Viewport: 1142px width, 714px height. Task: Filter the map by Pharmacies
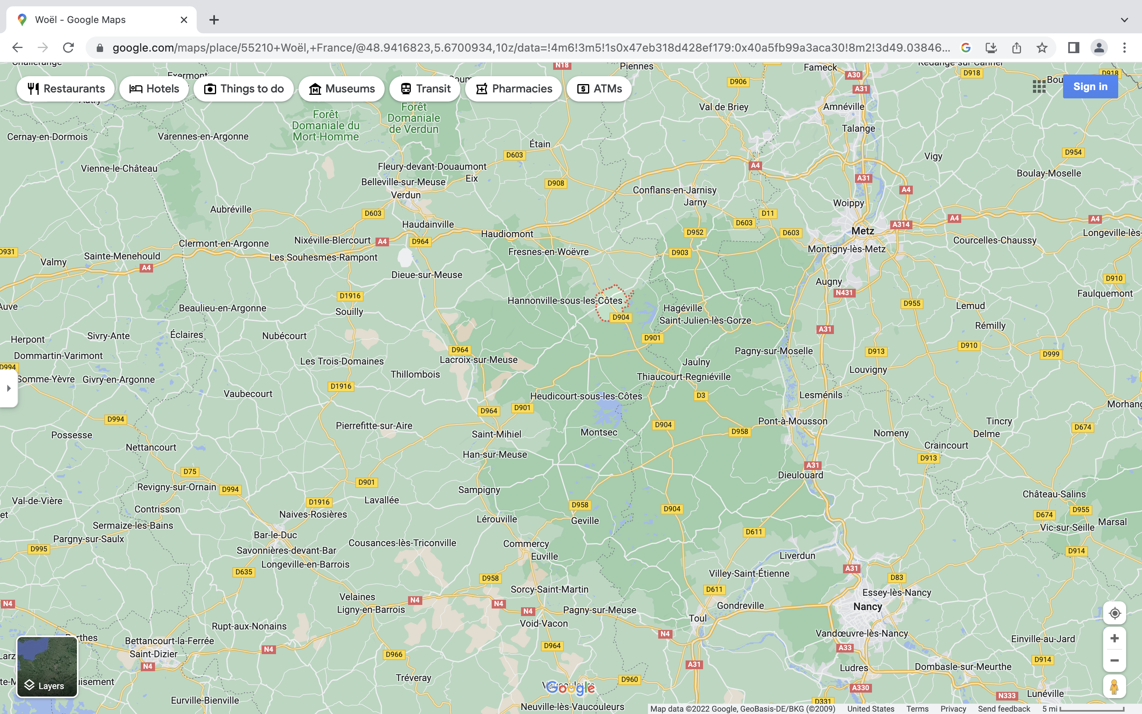(x=514, y=89)
